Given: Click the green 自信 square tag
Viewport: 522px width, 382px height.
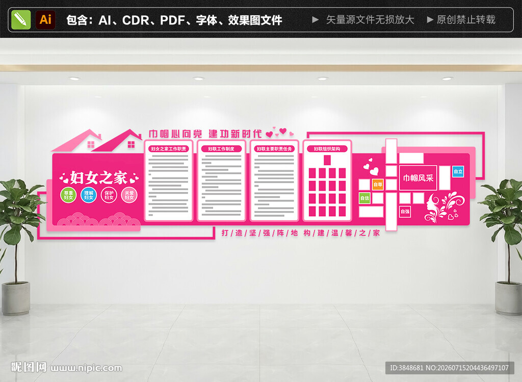Looking at the screenshot, I should pyautogui.click(x=365, y=198).
